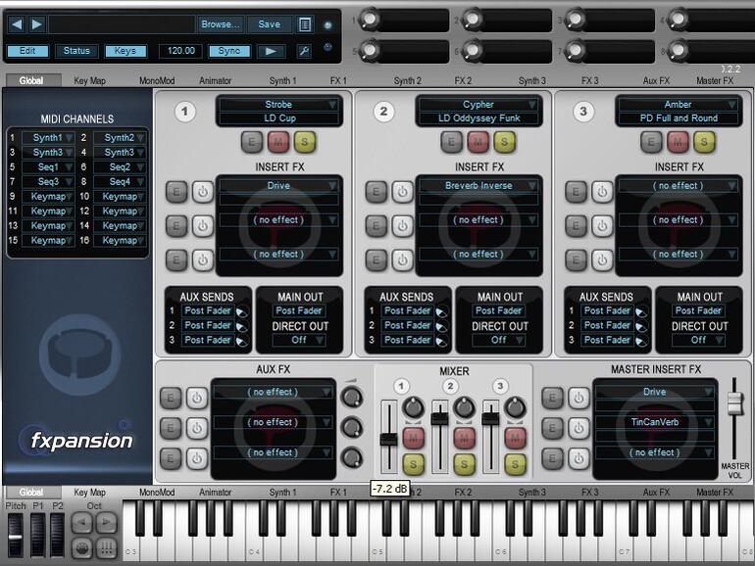Open the editor for Synth 1 (E button)
Viewport: 755px width, 566px height.
click(x=252, y=142)
